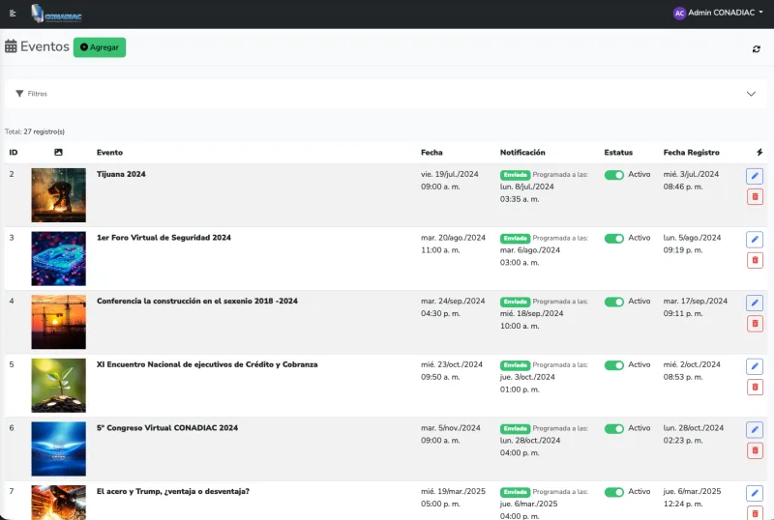
Task: Open the Tijuana 2024 thumbnail image
Action: (59, 195)
